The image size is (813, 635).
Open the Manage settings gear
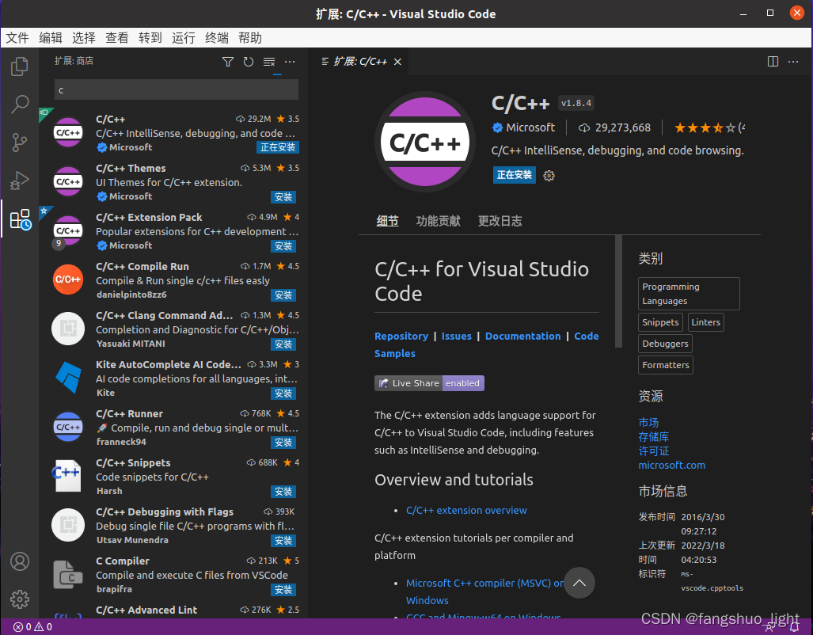(20, 599)
